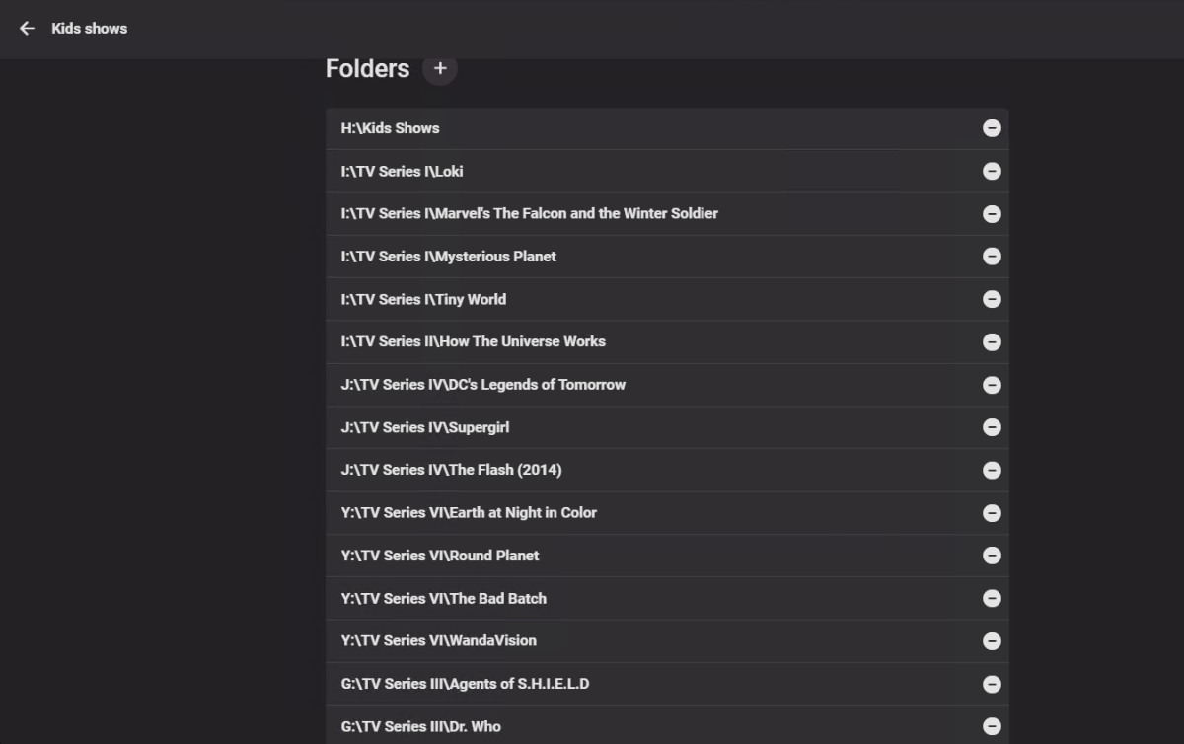Remove the Dr. Who folder
Image resolution: width=1184 pixels, height=744 pixels.
(992, 727)
